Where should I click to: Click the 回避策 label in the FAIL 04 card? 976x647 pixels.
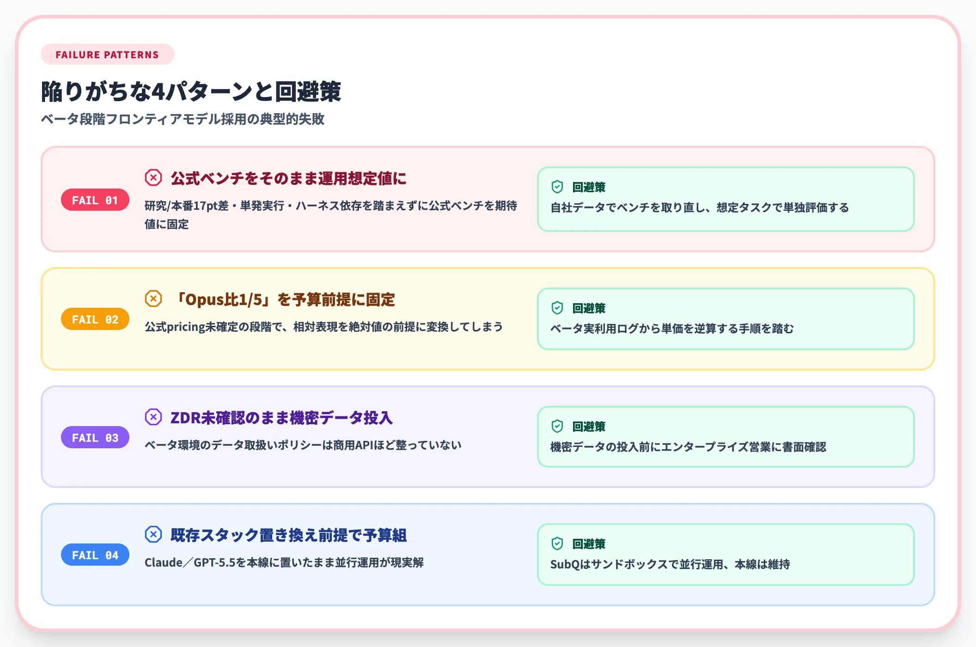tap(589, 543)
